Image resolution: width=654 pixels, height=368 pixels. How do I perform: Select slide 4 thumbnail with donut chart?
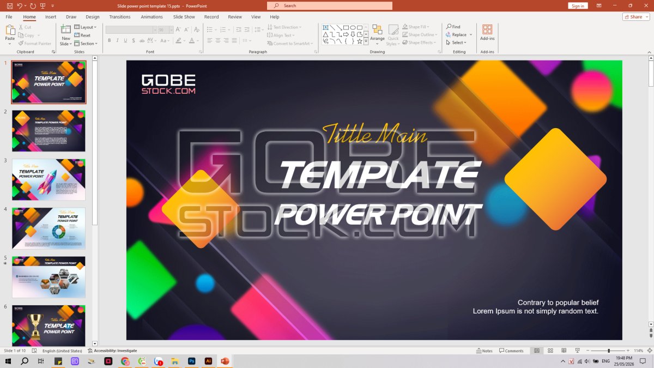tap(49, 228)
